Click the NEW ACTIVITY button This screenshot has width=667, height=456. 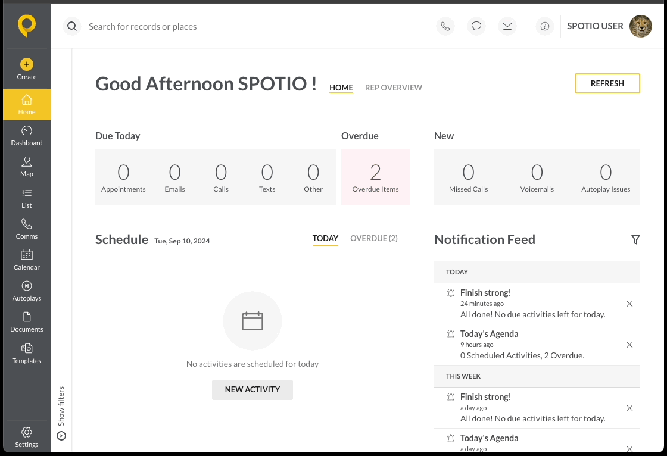click(x=253, y=390)
